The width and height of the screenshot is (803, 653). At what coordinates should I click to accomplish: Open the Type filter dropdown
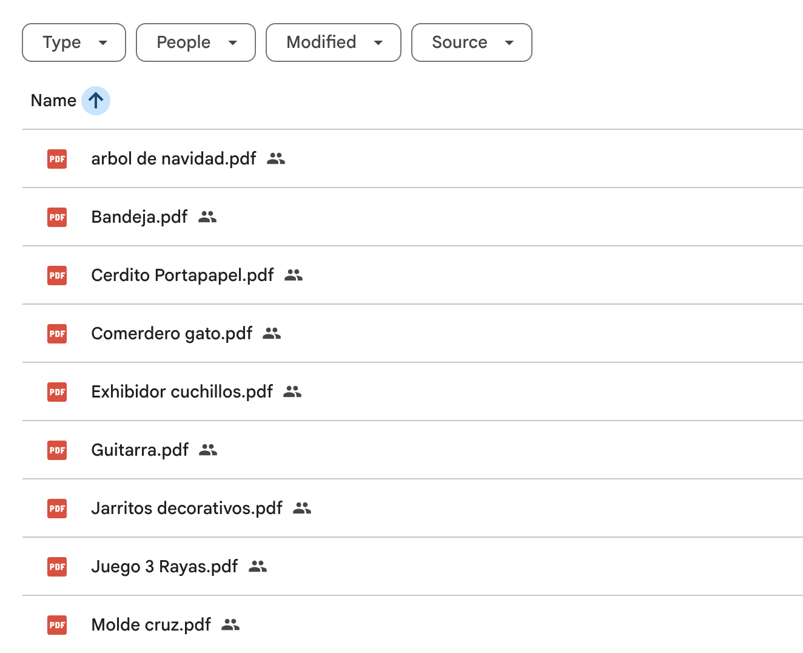74,42
